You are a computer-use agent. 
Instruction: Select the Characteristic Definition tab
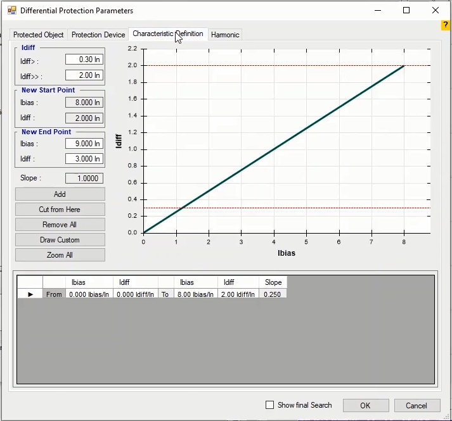click(x=167, y=34)
